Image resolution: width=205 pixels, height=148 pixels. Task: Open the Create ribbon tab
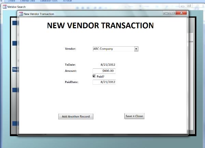coord(11,1)
